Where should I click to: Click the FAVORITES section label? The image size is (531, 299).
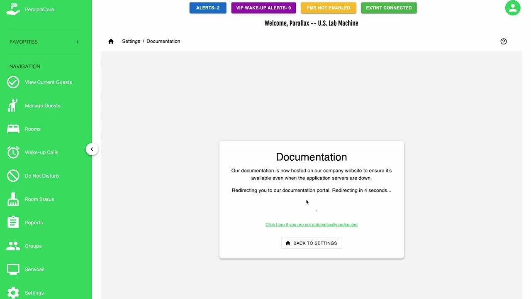click(x=24, y=42)
